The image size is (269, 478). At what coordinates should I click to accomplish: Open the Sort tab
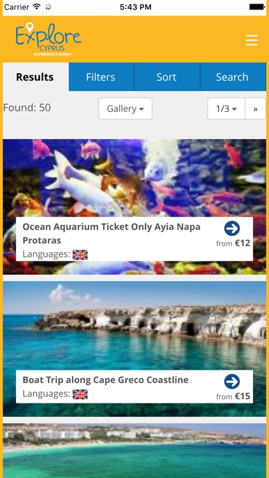click(x=167, y=77)
